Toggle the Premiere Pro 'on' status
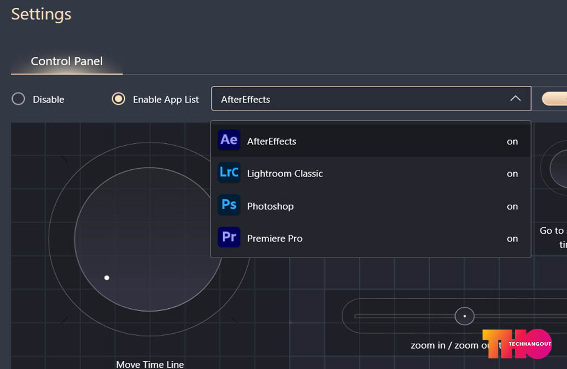 coord(512,239)
